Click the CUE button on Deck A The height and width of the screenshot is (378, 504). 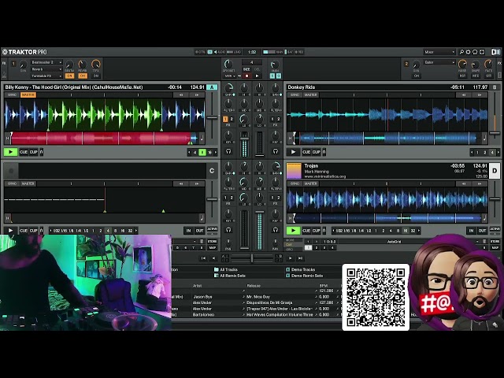point(24,152)
